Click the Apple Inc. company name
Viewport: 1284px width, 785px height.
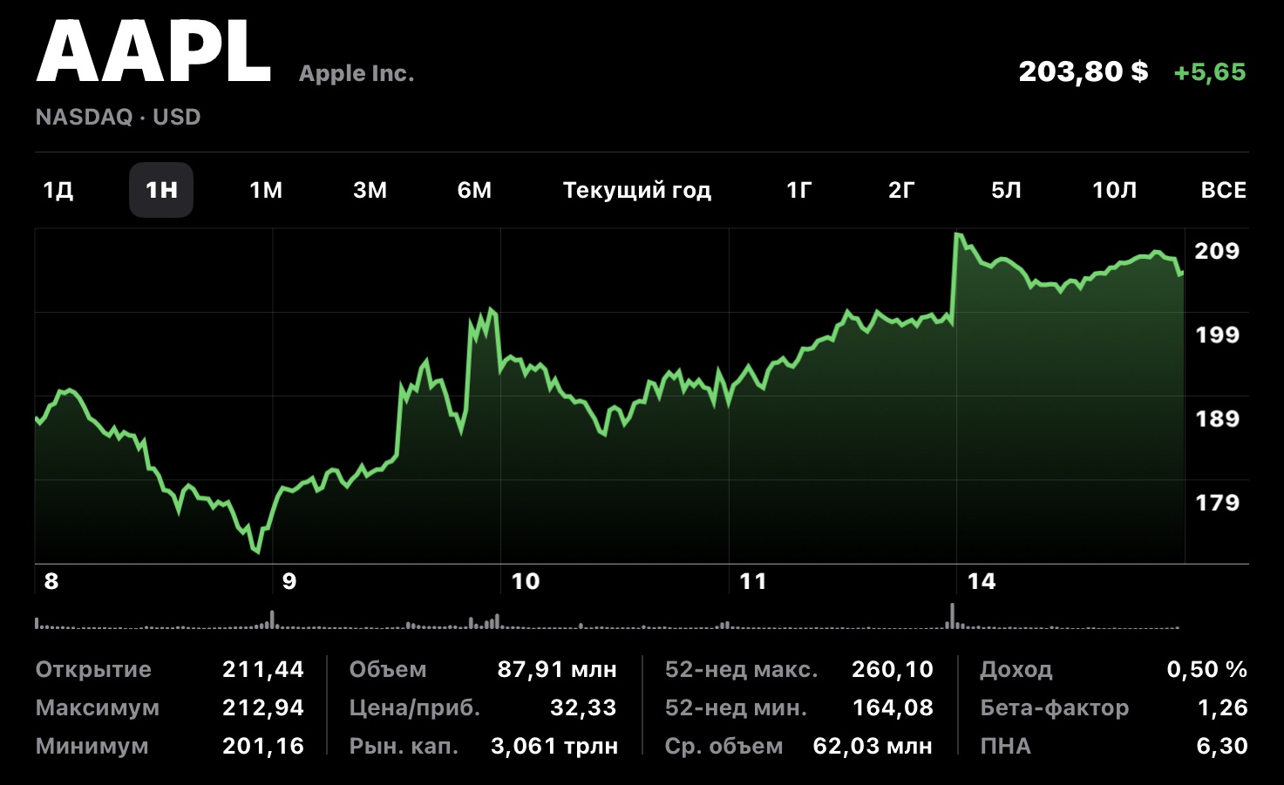[x=357, y=73]
